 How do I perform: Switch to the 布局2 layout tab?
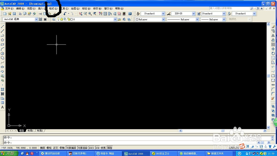coord(40,131)
